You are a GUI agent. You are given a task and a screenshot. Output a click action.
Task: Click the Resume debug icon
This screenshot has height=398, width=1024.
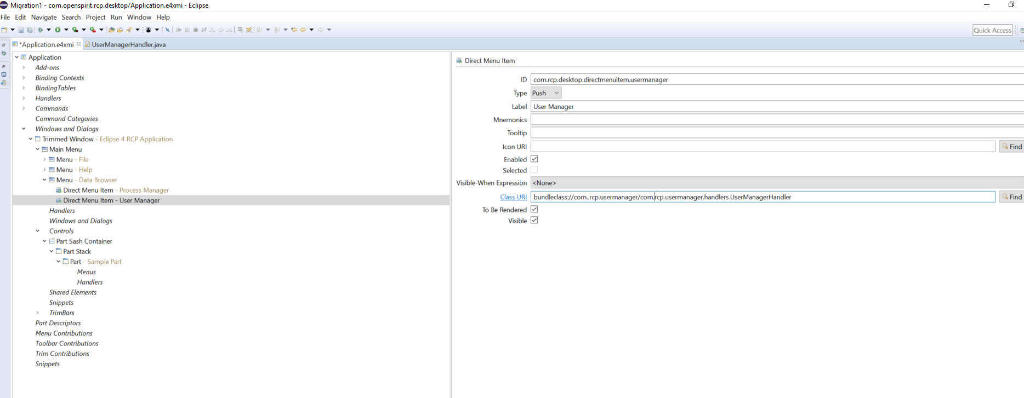(179, 30)
